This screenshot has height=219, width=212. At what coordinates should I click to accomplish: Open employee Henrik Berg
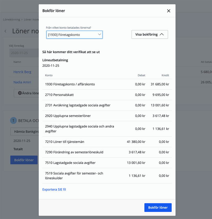click(x=22, y=72)
